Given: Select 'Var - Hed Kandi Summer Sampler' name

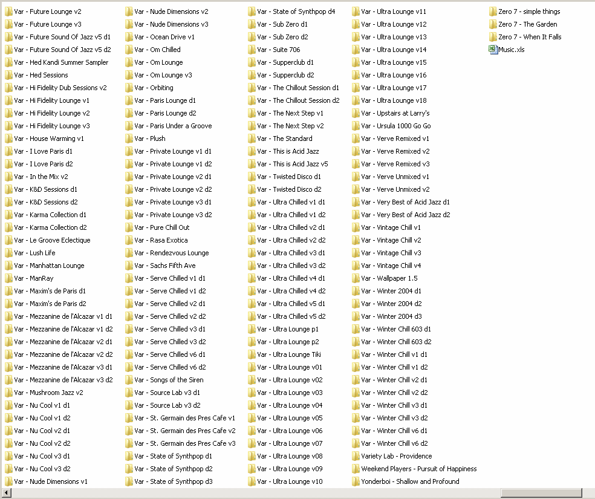Looking at the screenshot, I should pyautogui.click(x=61, y=62).
